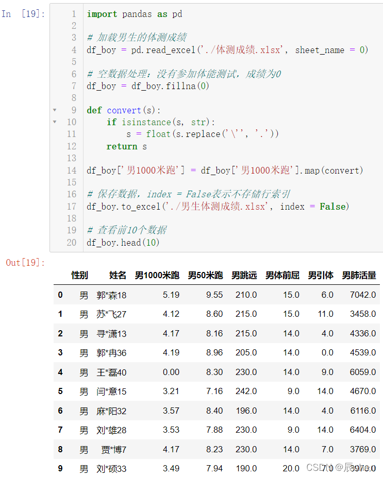This screenshot has width=383, height=477.
Task: Click the 男引体 column header
Action: click(321, 275)
